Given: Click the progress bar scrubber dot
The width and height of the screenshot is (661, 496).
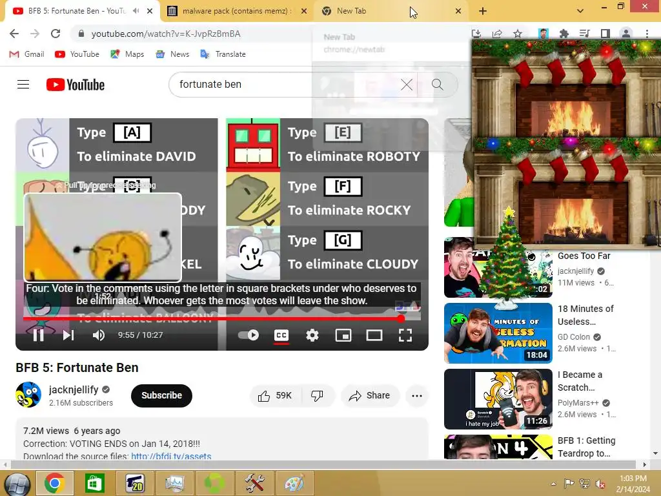Looking at the screenshot, I should (x=402, y=319).
